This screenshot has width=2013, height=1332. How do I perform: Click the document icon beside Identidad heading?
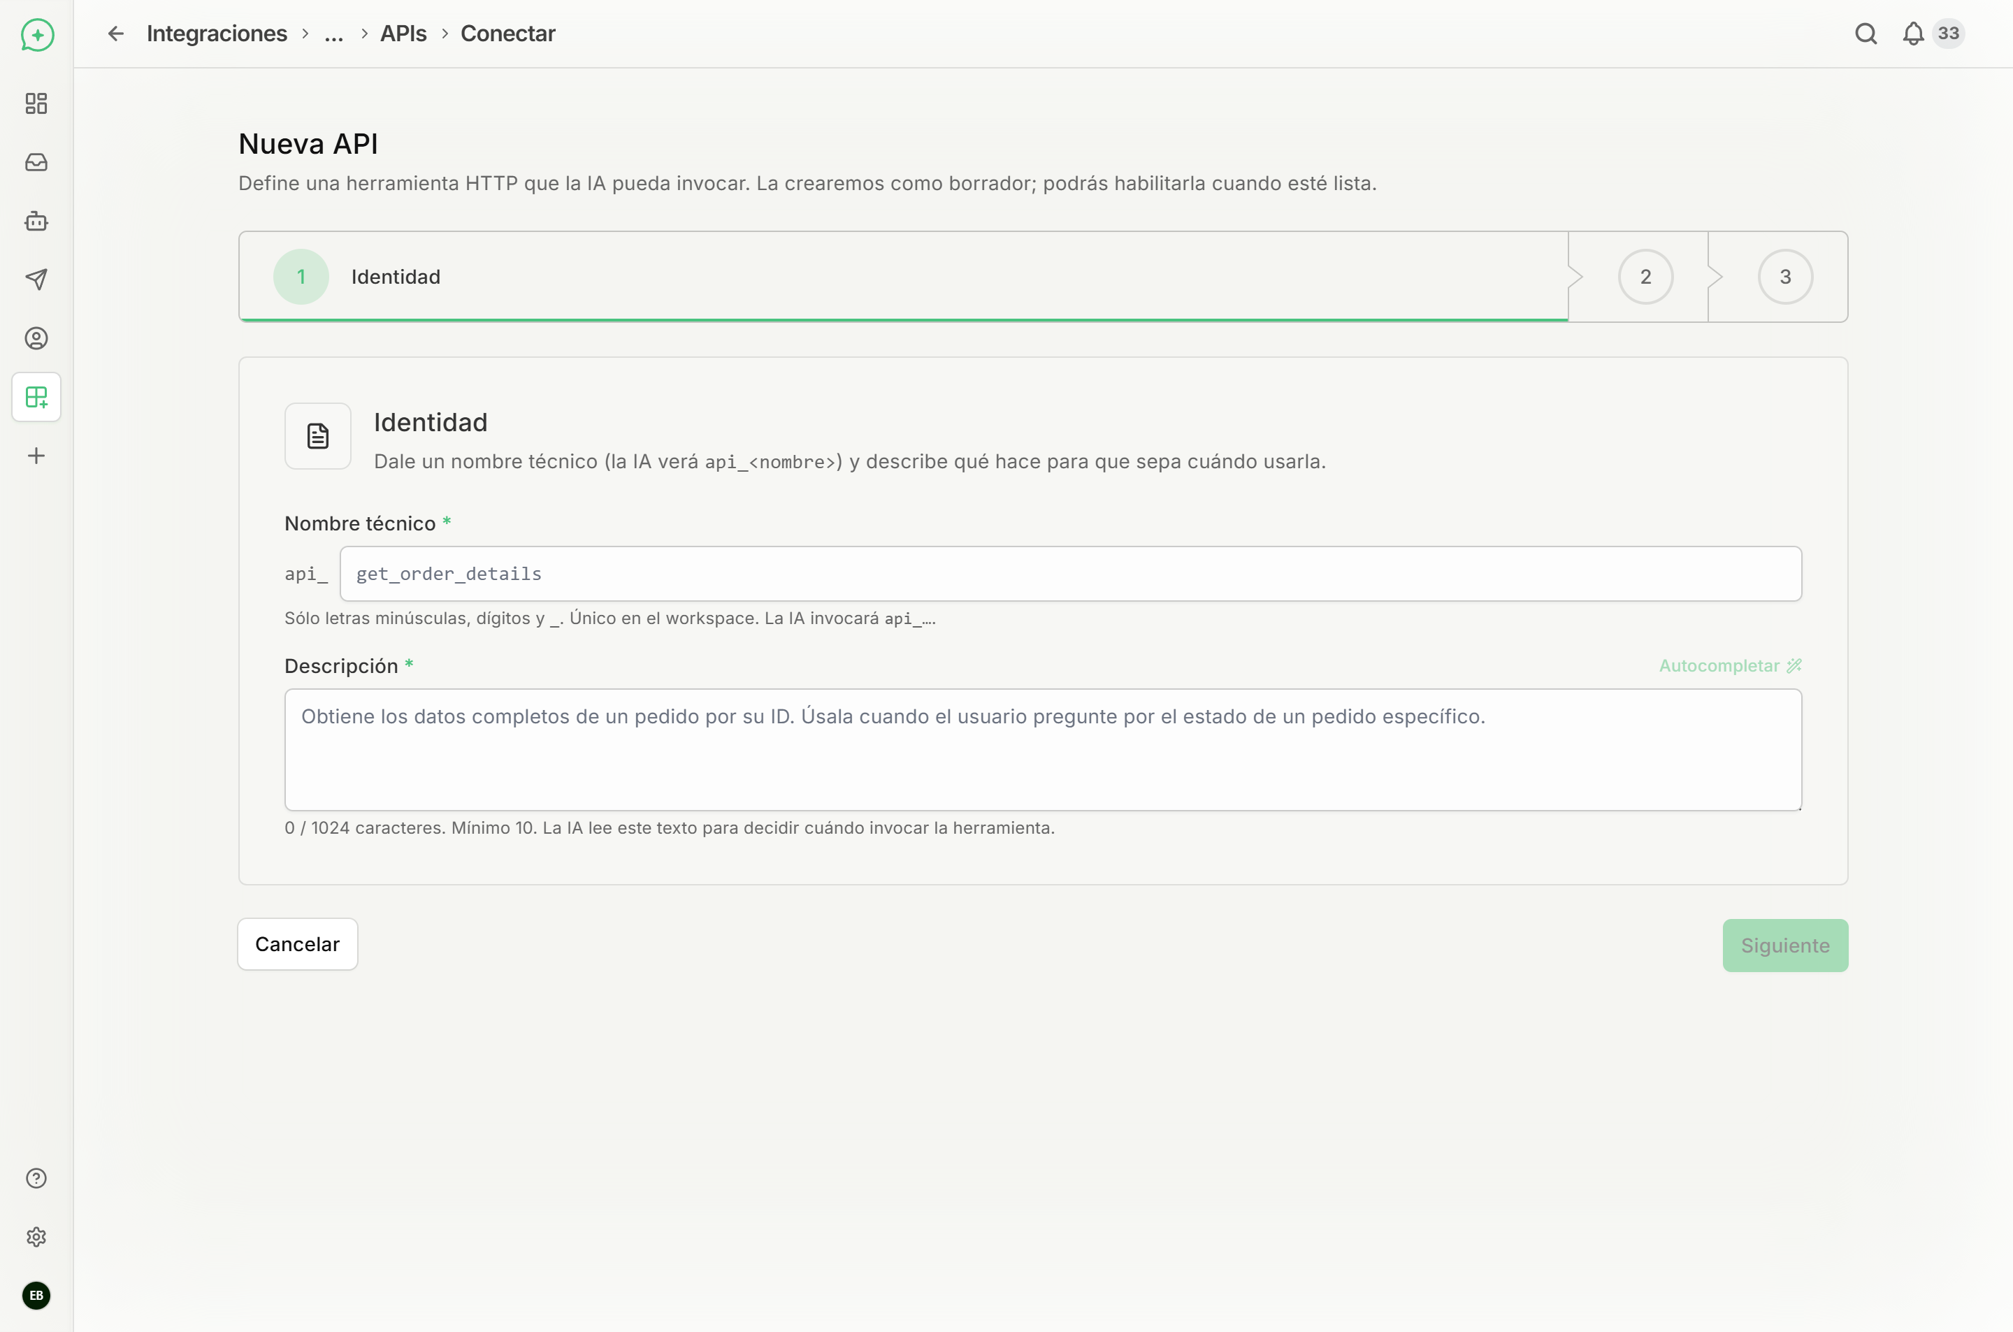[x=317, y=436]
